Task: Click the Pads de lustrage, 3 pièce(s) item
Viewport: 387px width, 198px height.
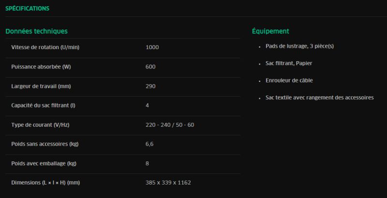Action: [299, 46]
